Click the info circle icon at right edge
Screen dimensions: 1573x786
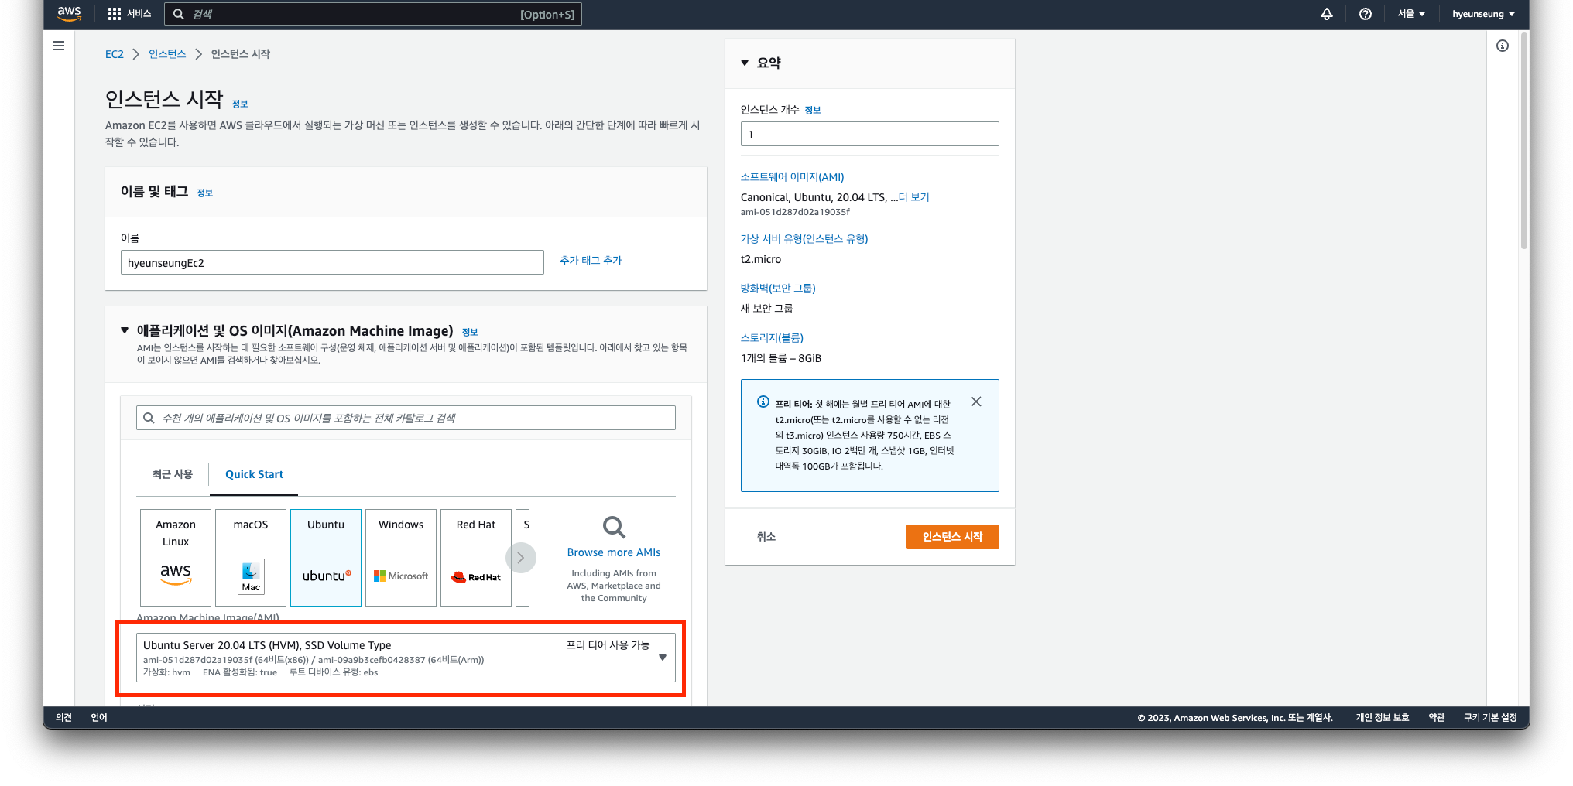(x=1503, y=46)
